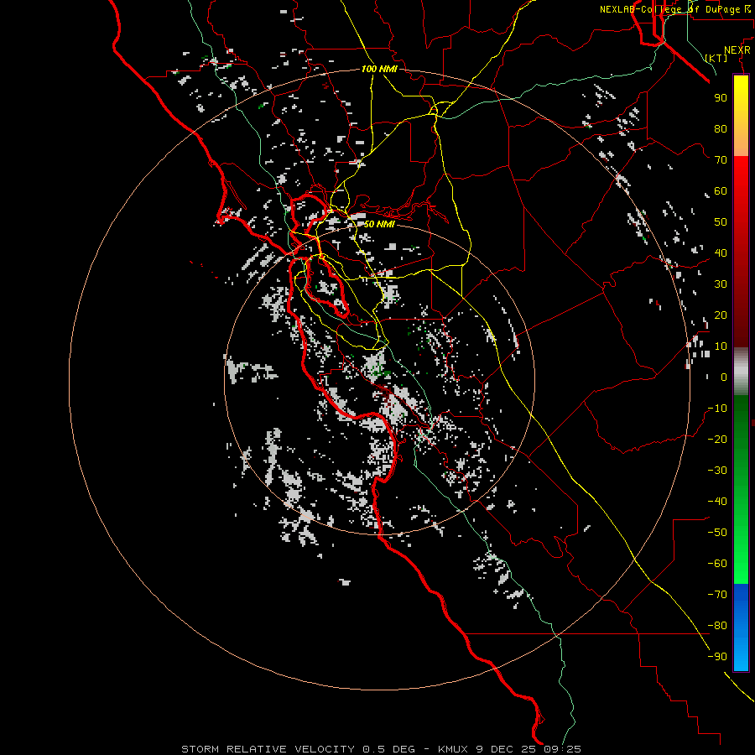
Task: Click the 50 NMI range ring label
Action: point(379,224)
